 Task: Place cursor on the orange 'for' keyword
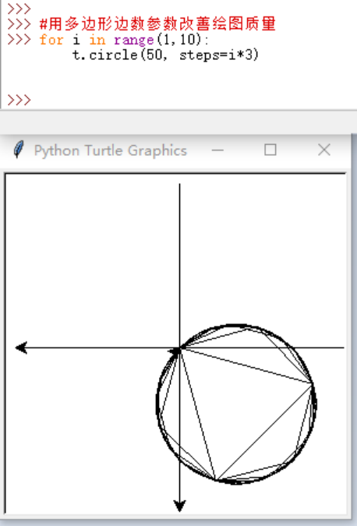[51, 40]
